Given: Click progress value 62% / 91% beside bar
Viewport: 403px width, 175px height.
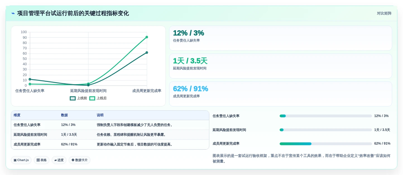Looking at the screenshot, I should point(382,144).
